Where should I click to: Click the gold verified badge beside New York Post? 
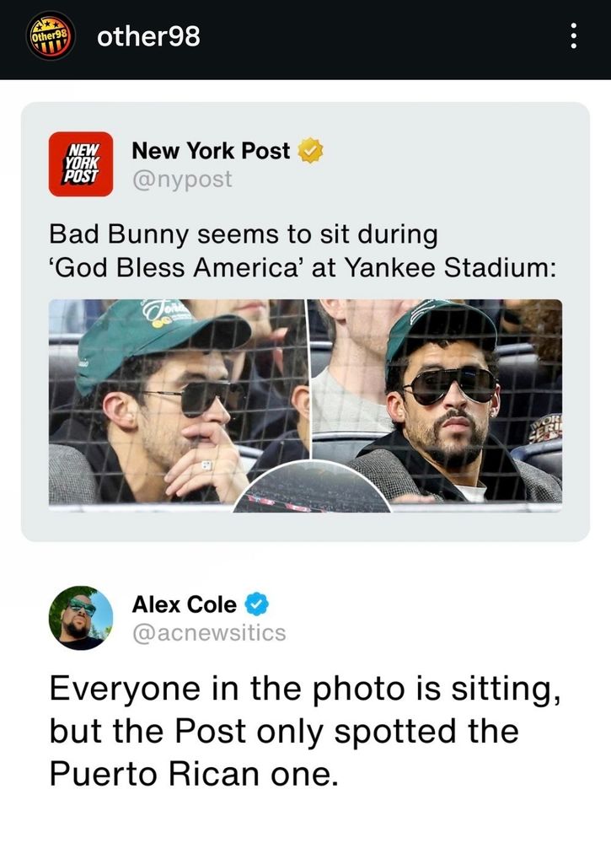(311, 151)
